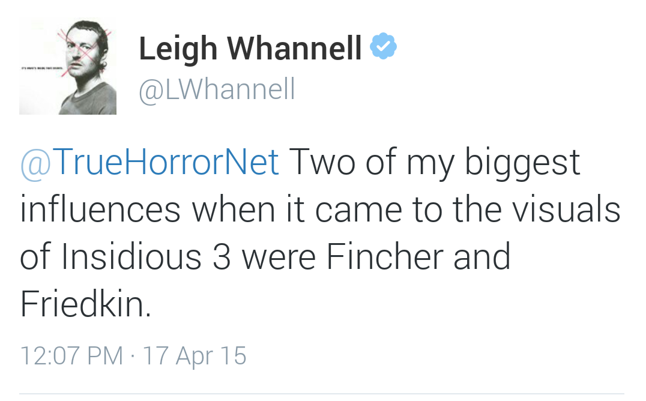The width and height of the screenshot is (646, 401).
Task: Click the word "biggest" in the tweet
Action: point(522,163)
